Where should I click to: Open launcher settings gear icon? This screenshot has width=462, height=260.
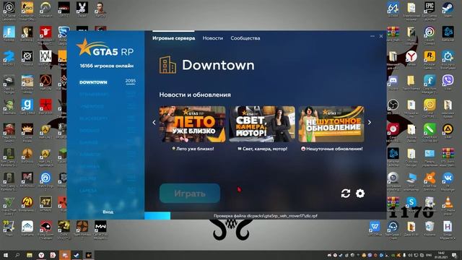tap(360, 194)
